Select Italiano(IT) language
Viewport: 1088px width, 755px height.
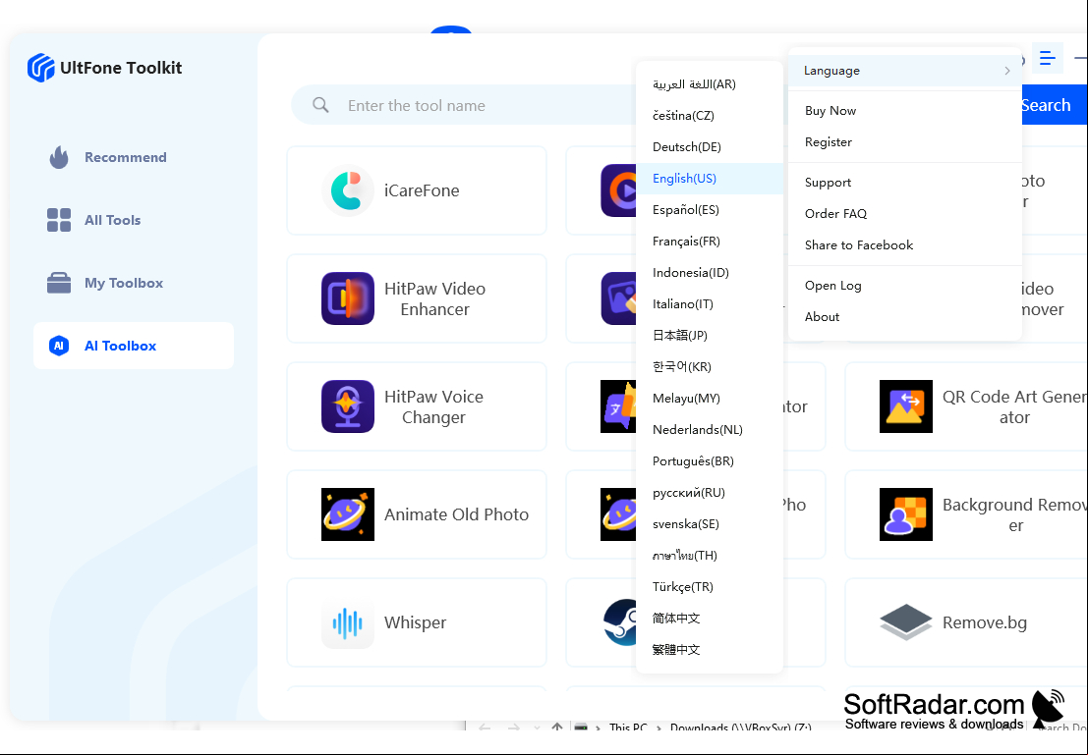[x=710, y=303]
